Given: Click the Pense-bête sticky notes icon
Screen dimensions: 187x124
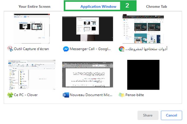Looking at the screenshot, I should point(122,95).
